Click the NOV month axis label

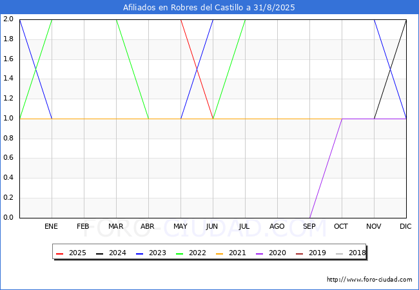pos(374,226)
